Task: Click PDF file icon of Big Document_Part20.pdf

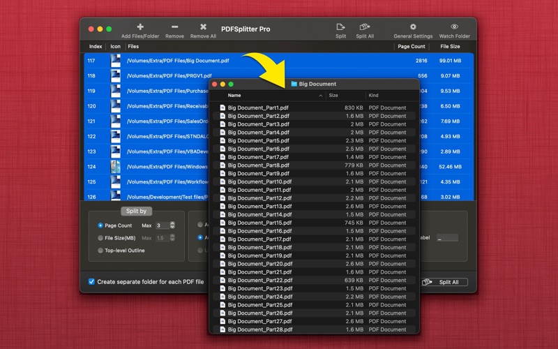Action: click(223, 264)
